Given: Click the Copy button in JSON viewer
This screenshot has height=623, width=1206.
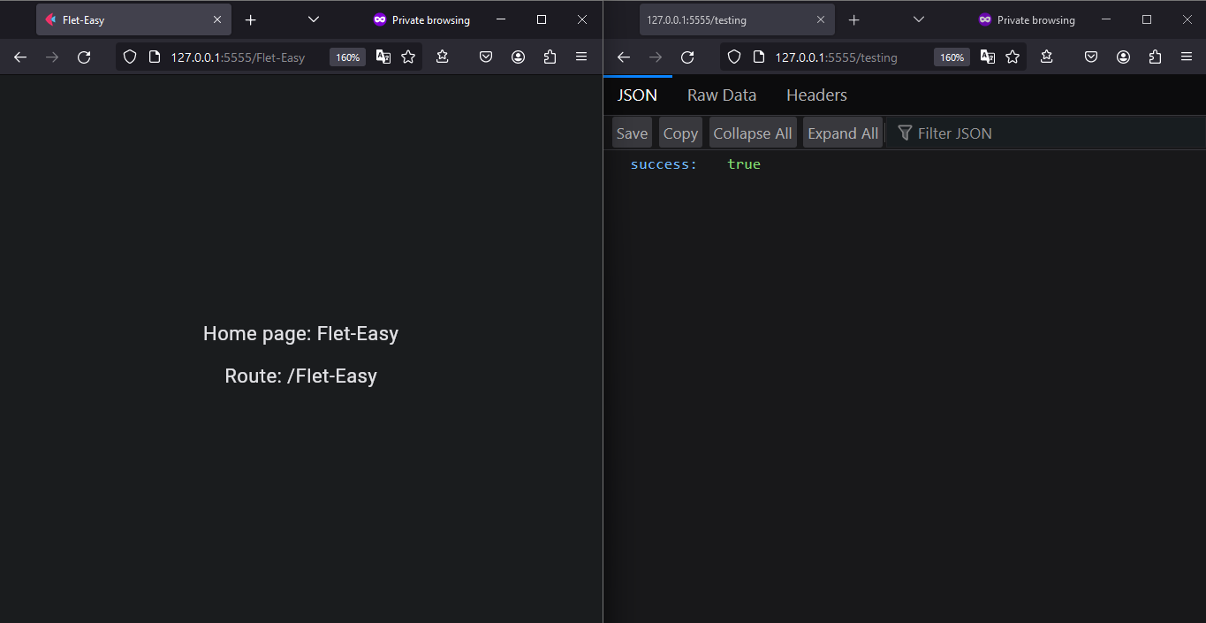Looking at the screenshot, I should coord(680,133).
